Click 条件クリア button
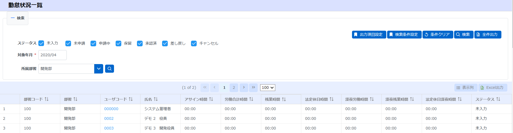 pos(438,34)
